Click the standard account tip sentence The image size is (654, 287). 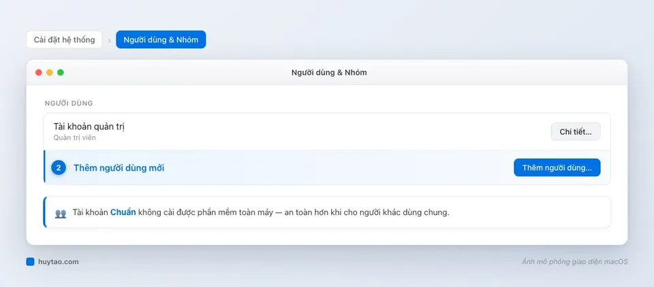(x=261, y=212)
